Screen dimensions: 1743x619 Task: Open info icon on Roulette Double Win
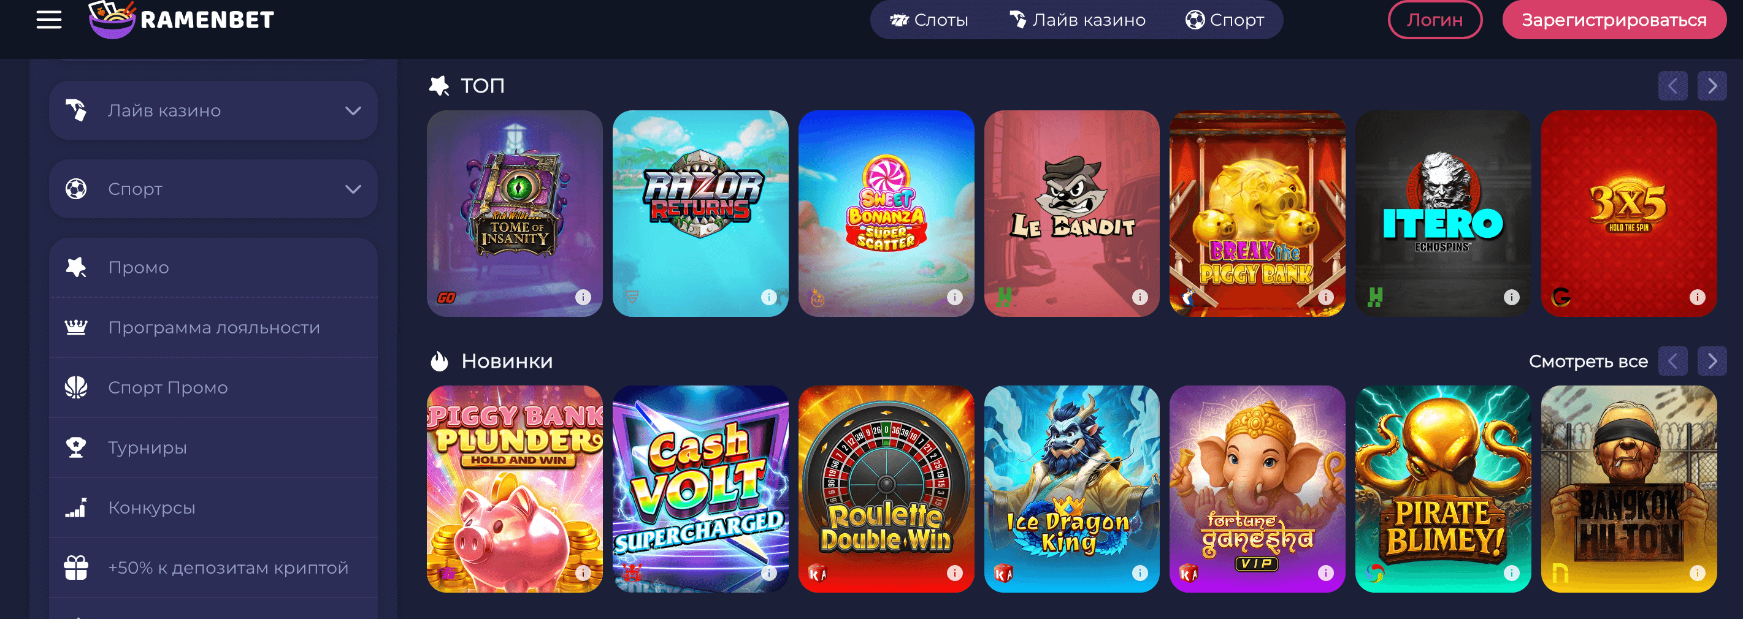click(955, 573)
